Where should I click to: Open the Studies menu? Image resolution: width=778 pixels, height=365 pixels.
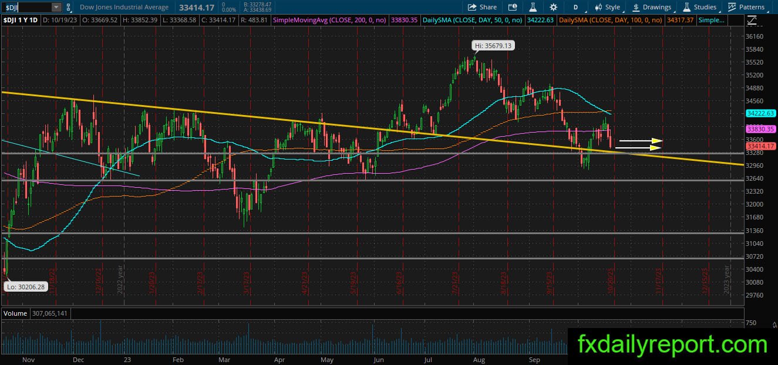tap(700, 7)
